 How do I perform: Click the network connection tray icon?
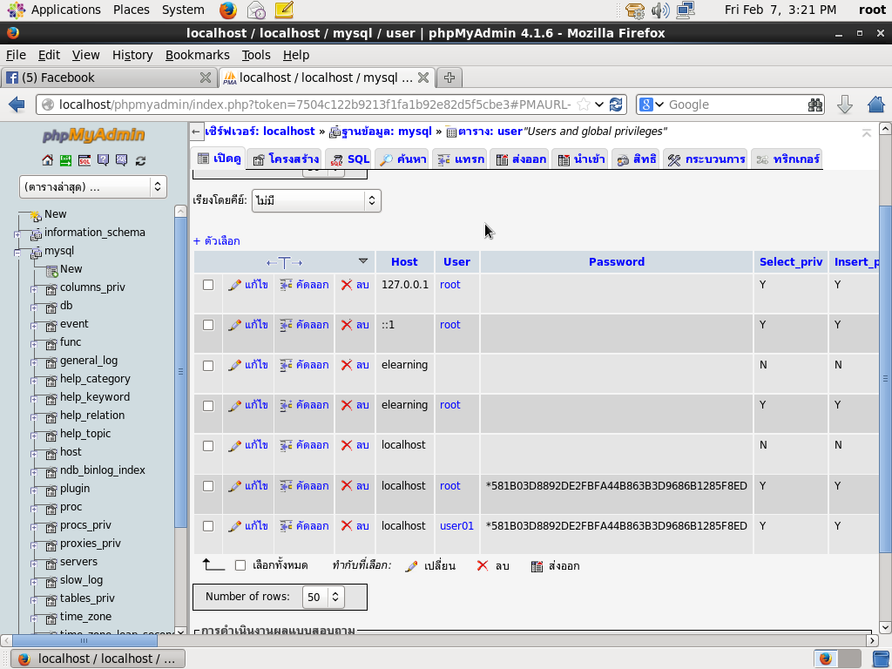(x=686, y=10)
